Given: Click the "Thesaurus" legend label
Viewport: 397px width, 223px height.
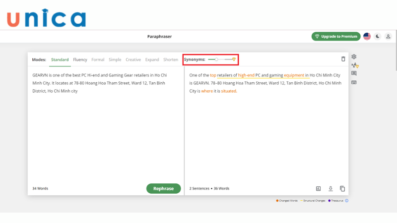Looking at the screenshot, I should [337, 201].
